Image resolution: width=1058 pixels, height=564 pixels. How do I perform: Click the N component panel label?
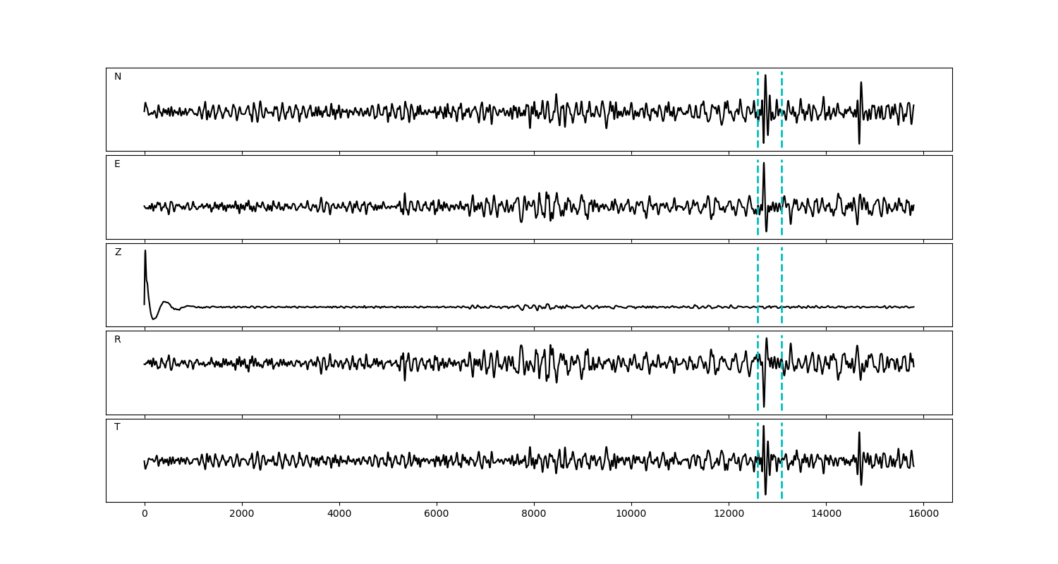pos(118,77)
